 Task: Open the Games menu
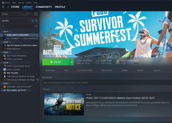point(29,3)
